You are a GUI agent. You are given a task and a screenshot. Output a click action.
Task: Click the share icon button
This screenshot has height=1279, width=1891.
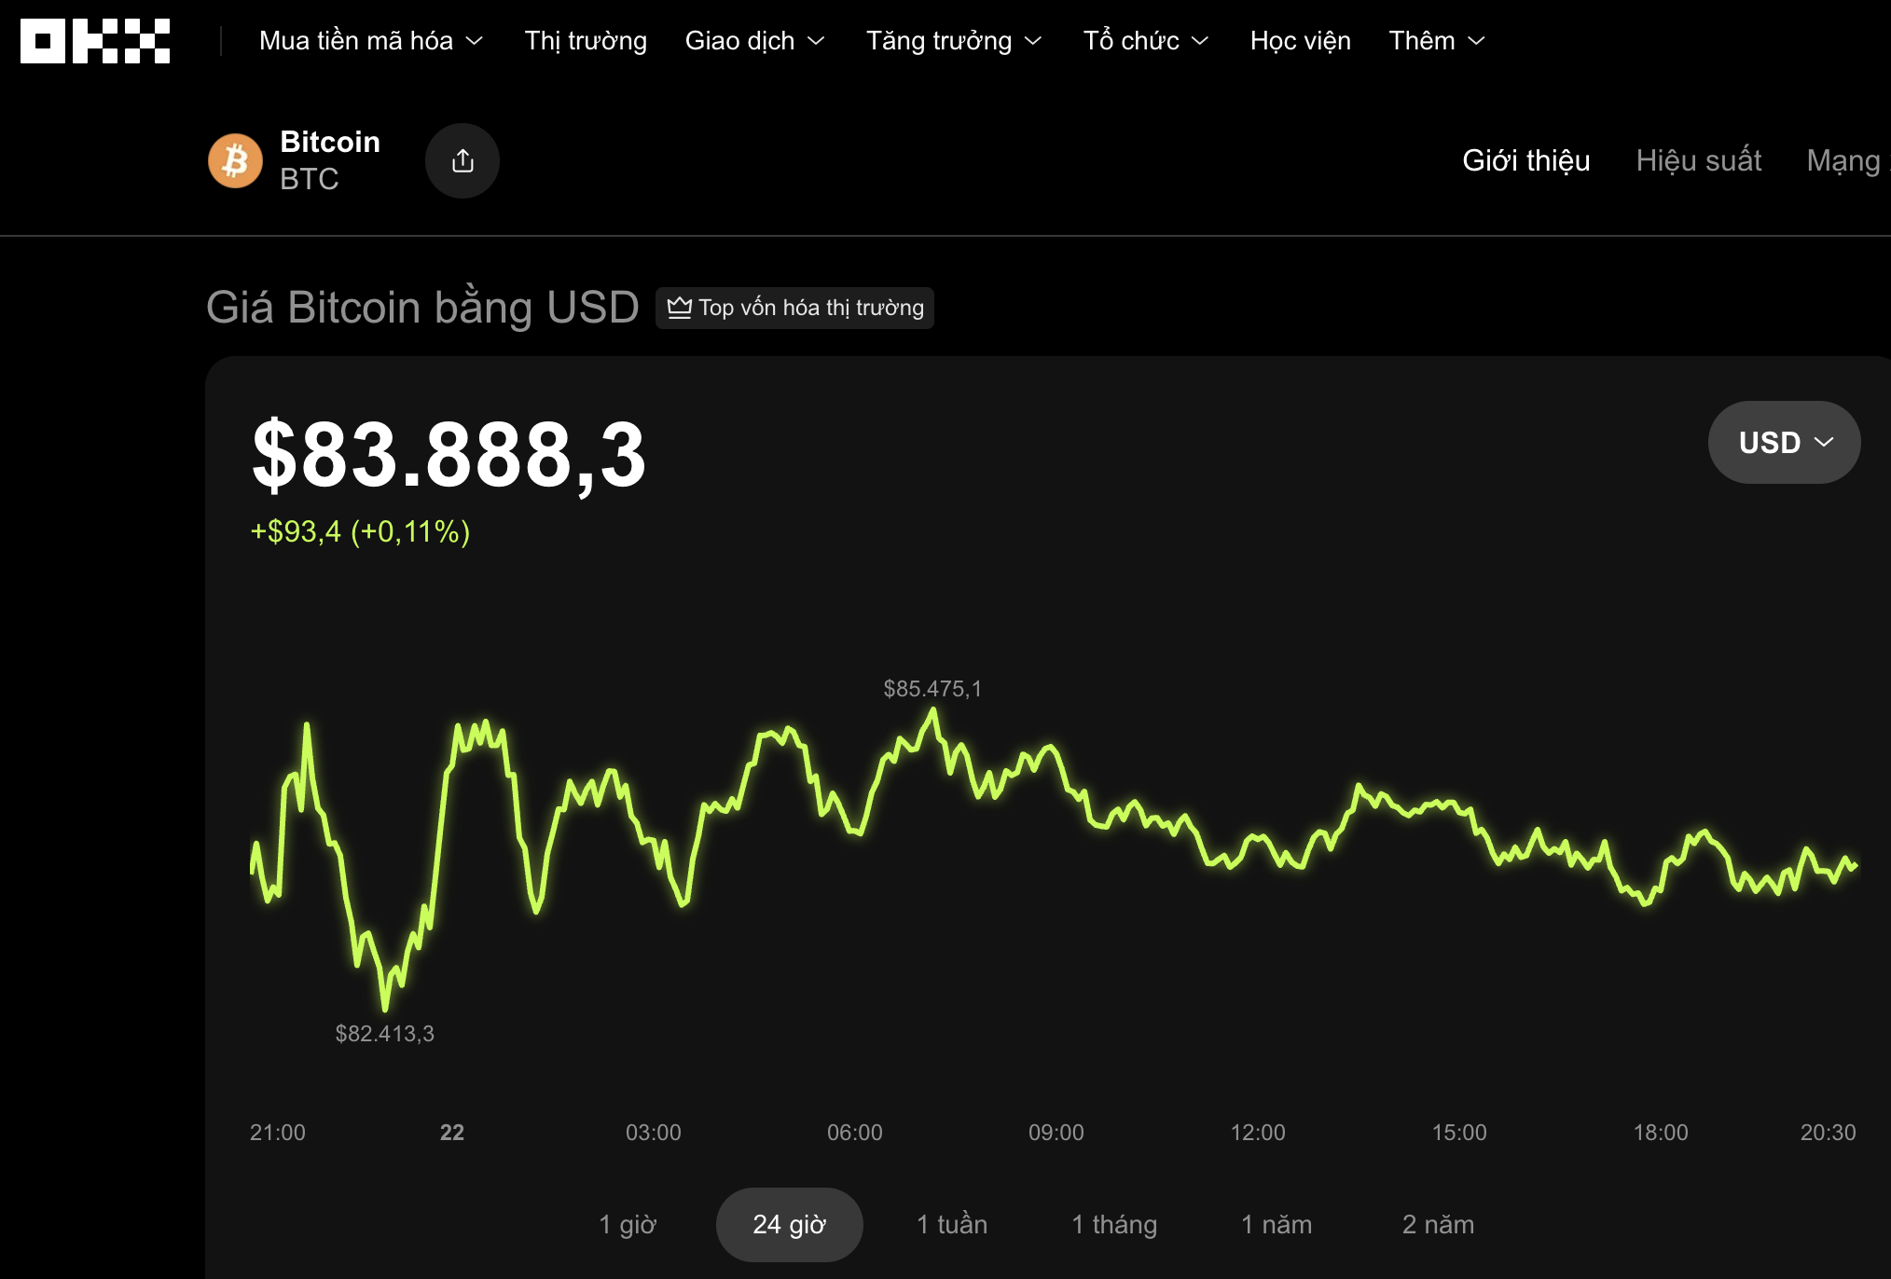click(x=462, y=160)
